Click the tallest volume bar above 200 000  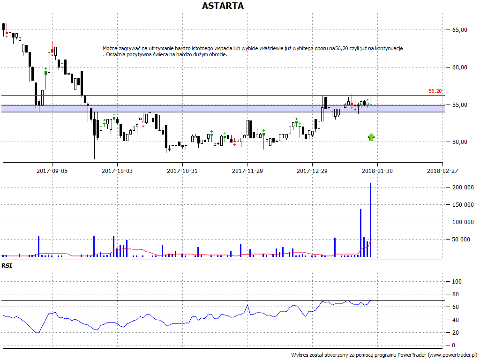tap(370, 220)
